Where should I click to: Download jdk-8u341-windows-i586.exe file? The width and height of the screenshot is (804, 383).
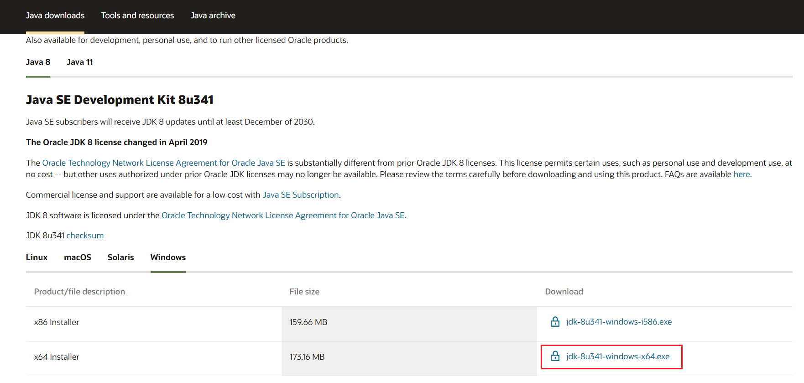[619, 322]
